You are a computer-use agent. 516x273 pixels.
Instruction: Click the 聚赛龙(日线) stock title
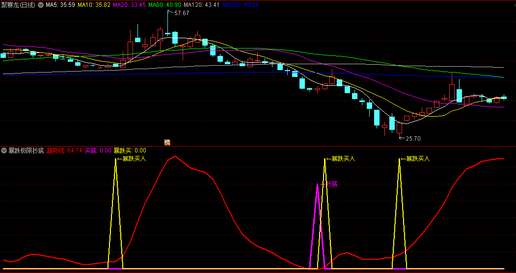19,5
